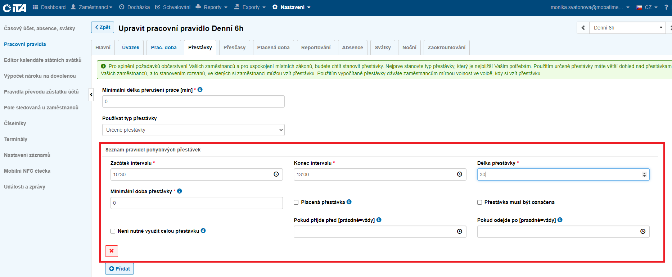Click info icon beside Placená přestávka
This screenshot has width=672, height=277.
(349, 202)
